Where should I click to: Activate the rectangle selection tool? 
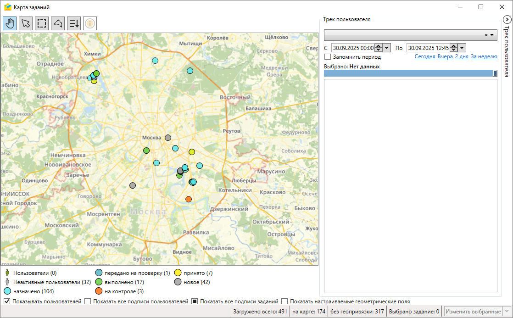42,23
